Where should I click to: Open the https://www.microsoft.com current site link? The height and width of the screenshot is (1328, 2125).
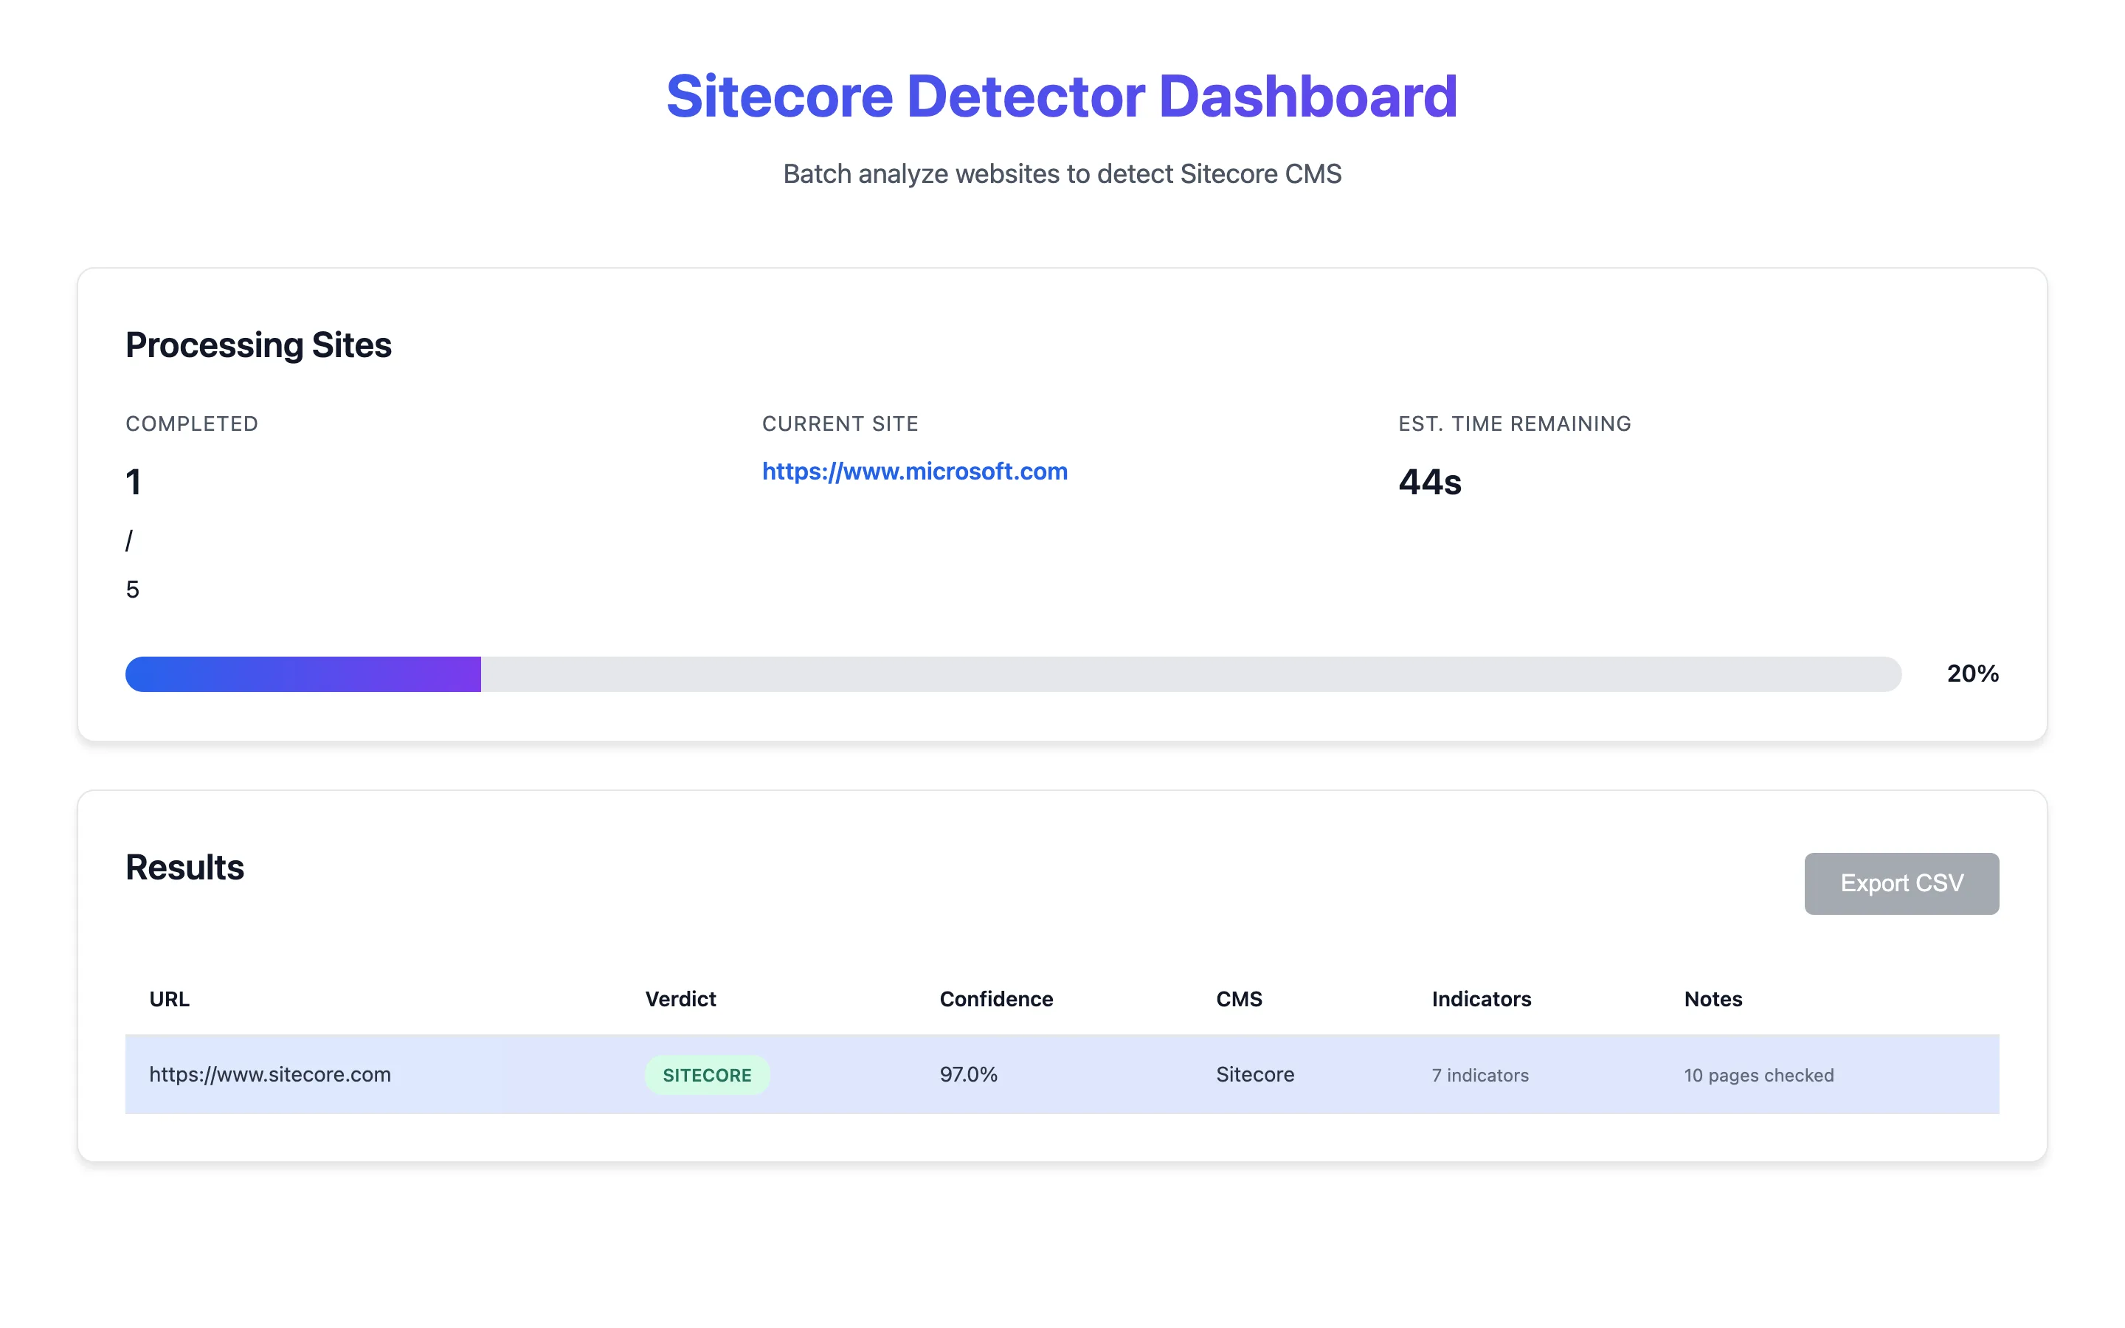(914, 471)
